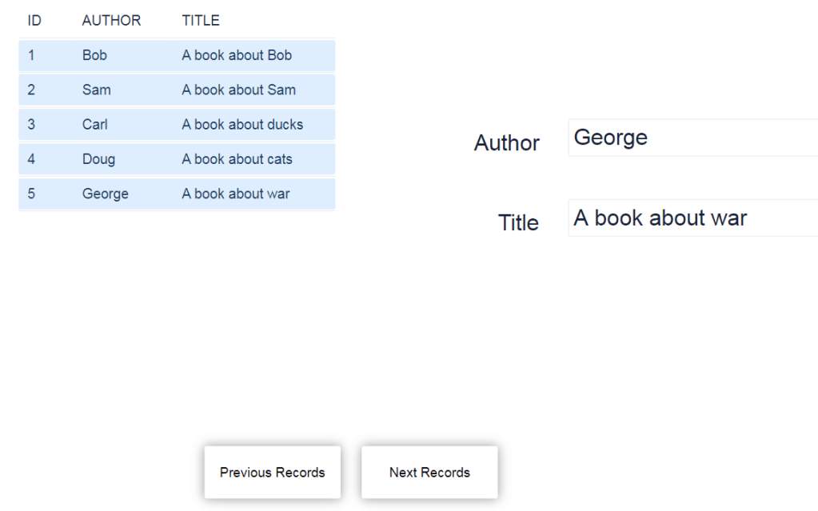Viewport: 818px width, 511px height.
Task: Focus the Author input field
Action: (692, 138)
